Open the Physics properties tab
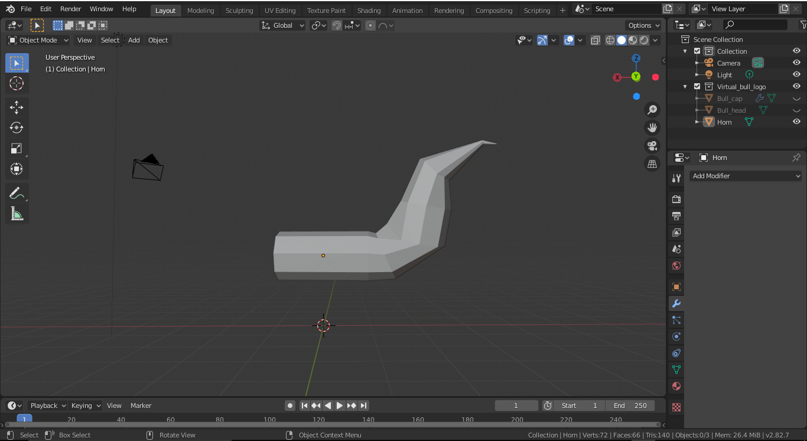This screenshot has width=807, height=441. 676,337
